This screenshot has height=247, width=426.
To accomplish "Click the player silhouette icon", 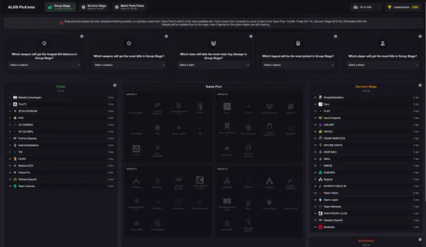I will pos(383,43).
